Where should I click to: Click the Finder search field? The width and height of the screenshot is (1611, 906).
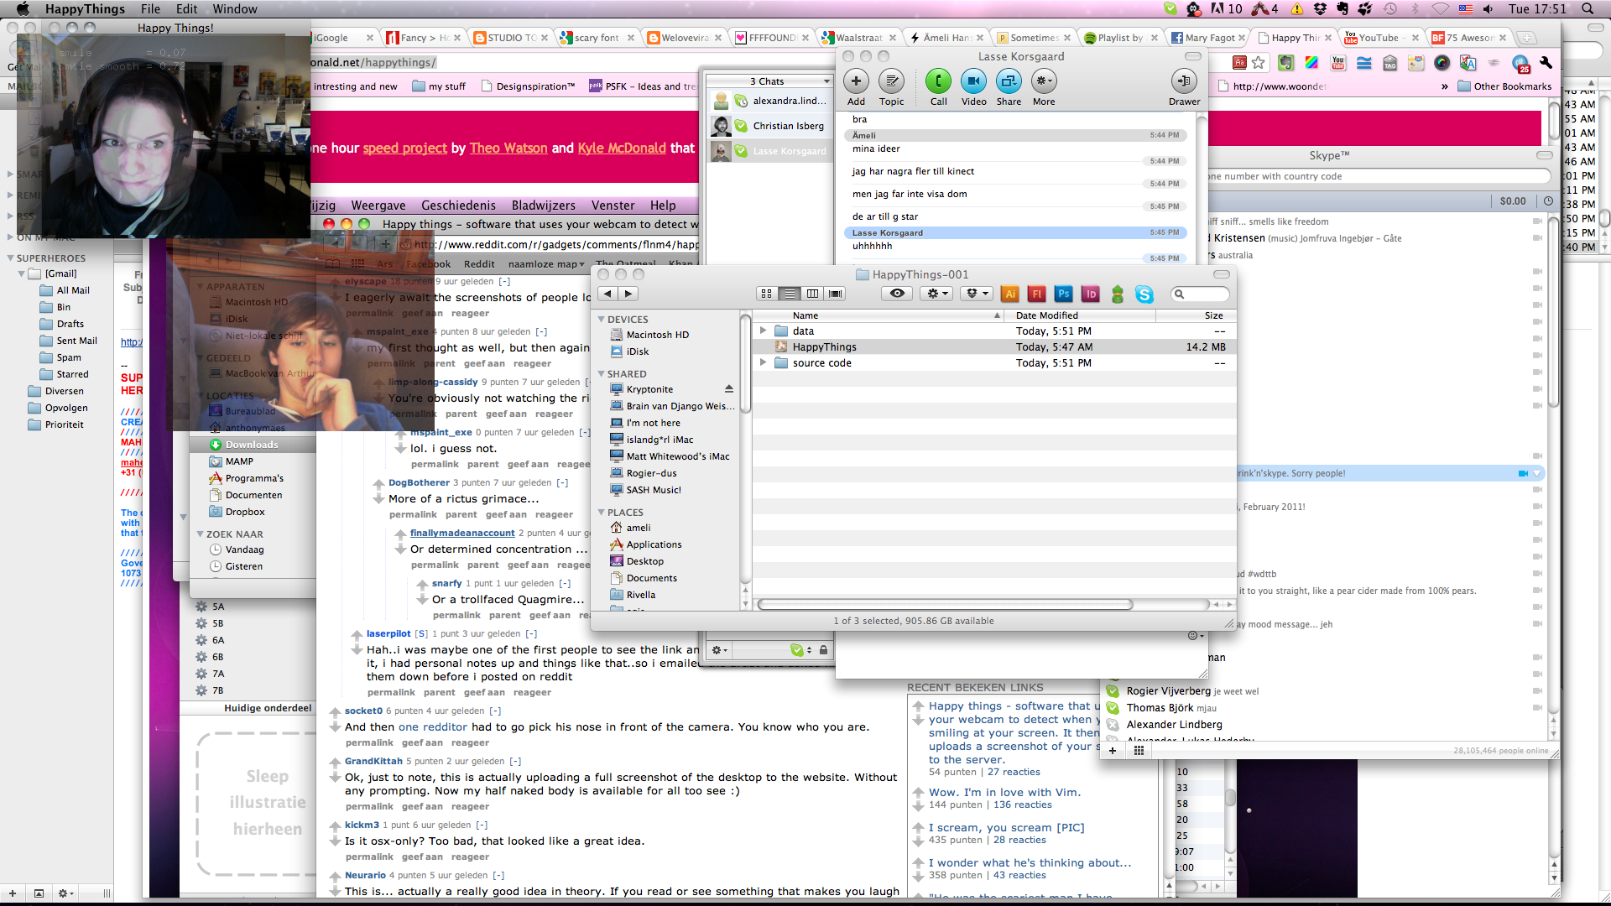pos(1202,294)
